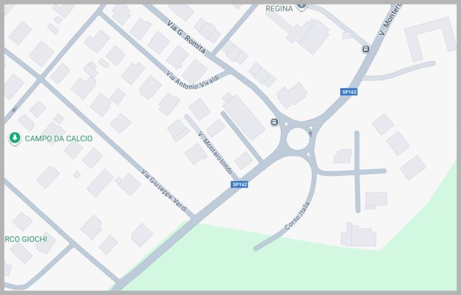Click the RCO GIOCHI park label
The height and width of the screenshot is (295, 461).
click(x=26, y=239)
